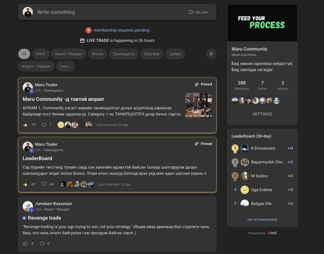This screenshot has height=254, width=324.
Task: Start a Go Live video session
Action: pos(198,12)
